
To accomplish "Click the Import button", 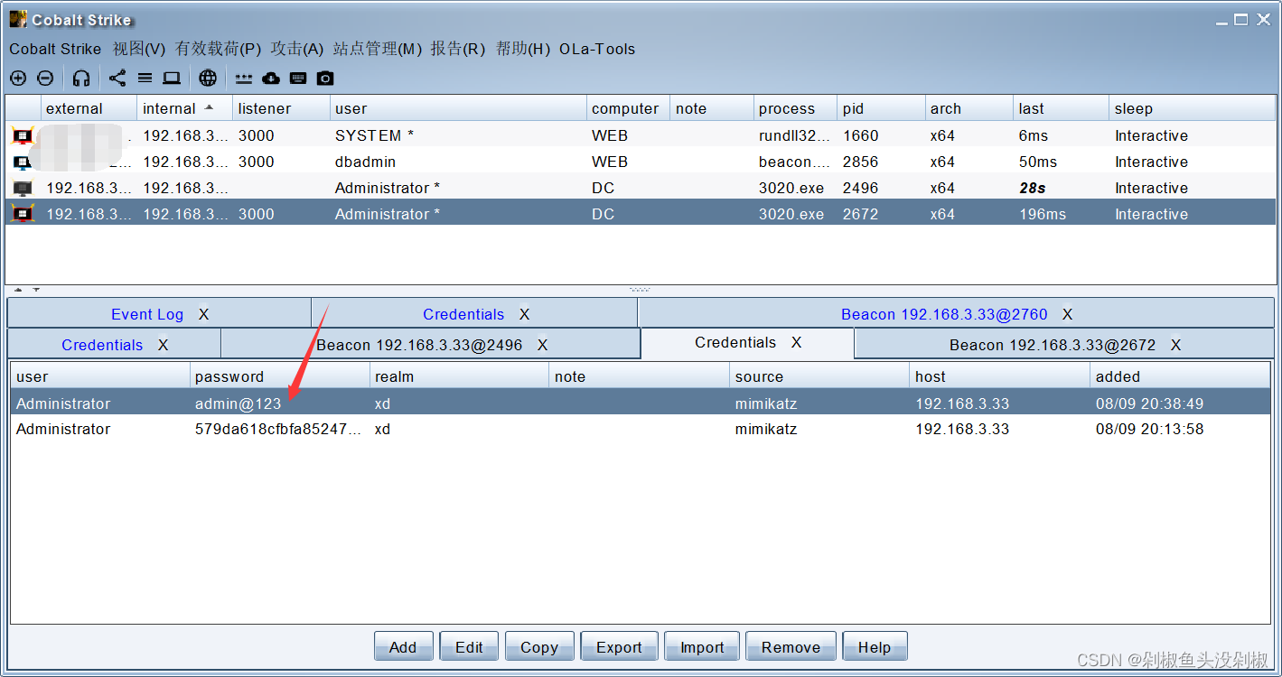I will 702,646.
